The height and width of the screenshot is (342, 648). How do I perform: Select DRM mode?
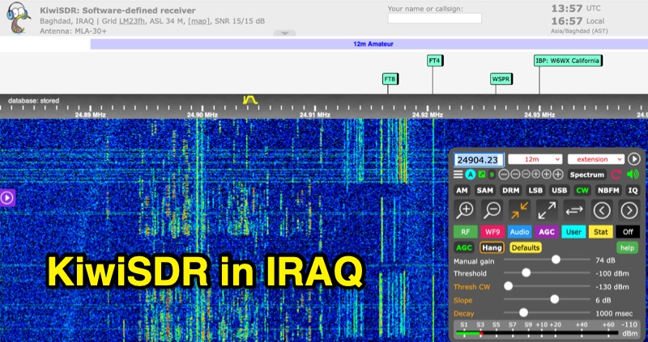coord(510,191)
